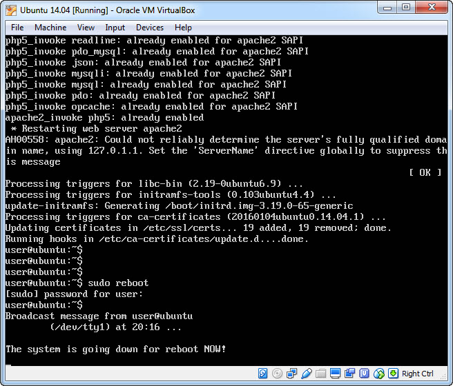Click the display monitor status icon

(335, 374)
